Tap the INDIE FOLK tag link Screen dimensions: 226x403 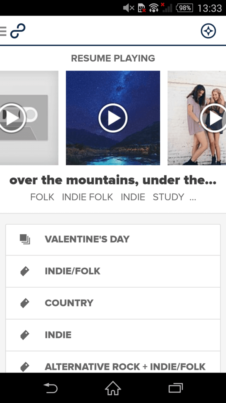tap(87, 197)
